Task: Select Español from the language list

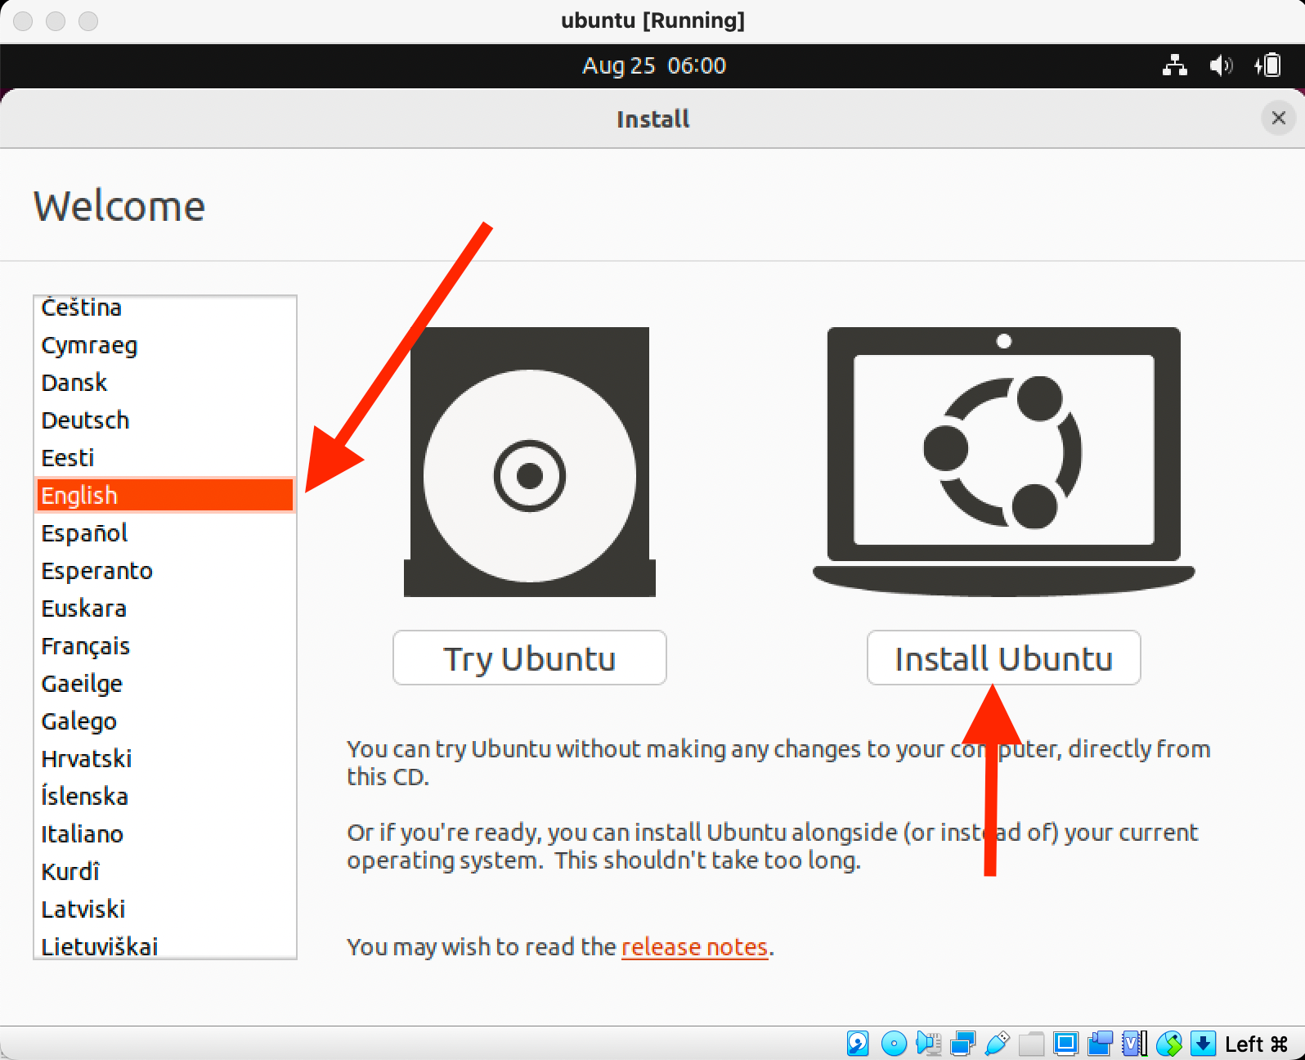Action: coord(85,533)
